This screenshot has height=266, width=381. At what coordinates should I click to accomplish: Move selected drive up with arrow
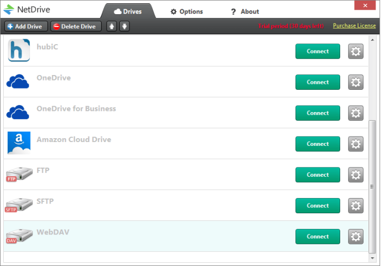(x=112, y=26)
